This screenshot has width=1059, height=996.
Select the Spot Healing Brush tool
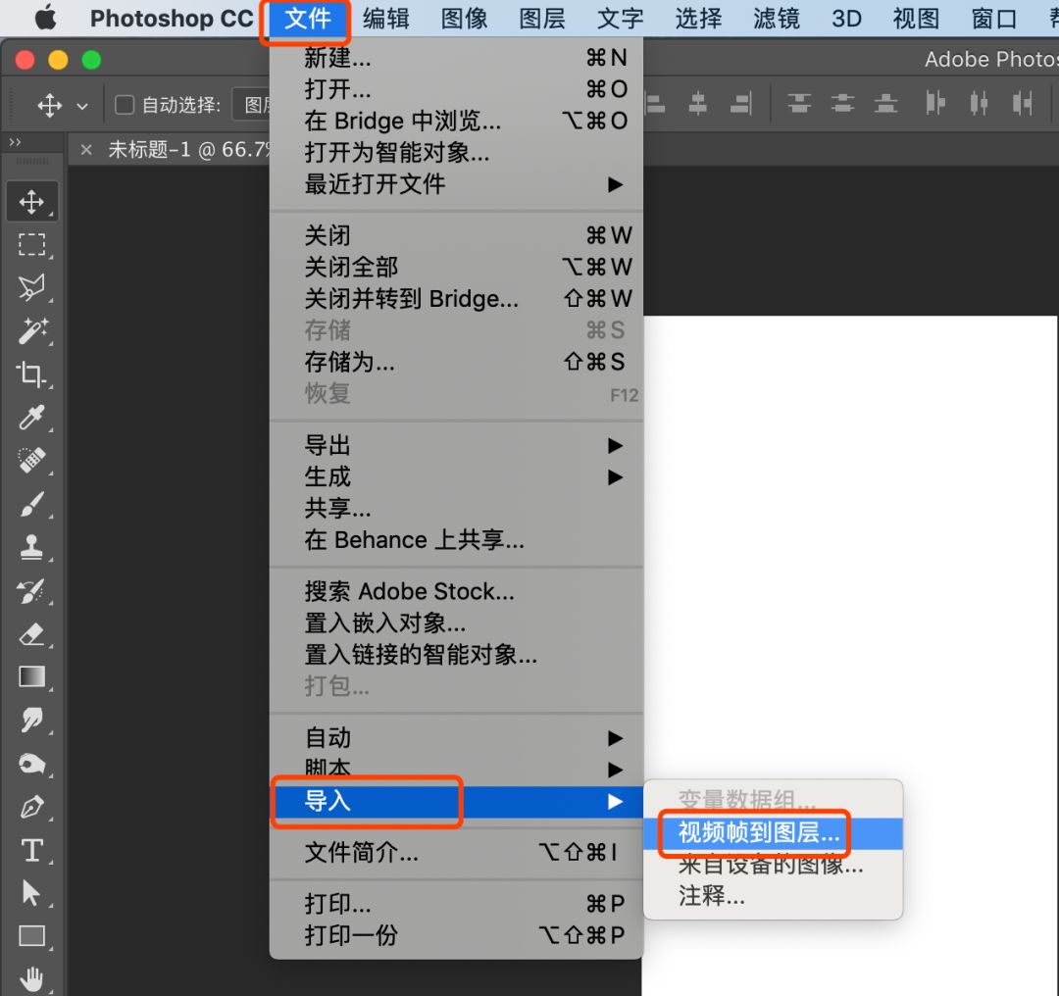[32, 461]
